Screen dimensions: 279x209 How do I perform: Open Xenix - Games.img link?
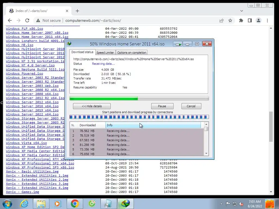[x=22, y=192]
